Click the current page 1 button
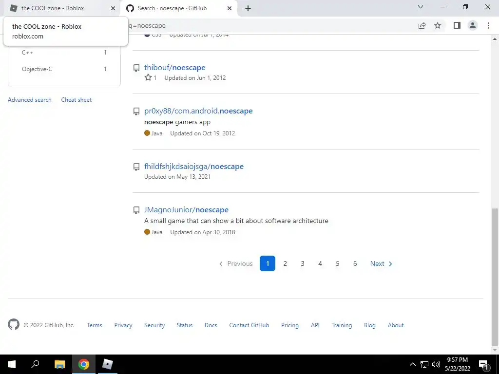The height and width of the screenshot is (374, 499). [x=268, y=263]
